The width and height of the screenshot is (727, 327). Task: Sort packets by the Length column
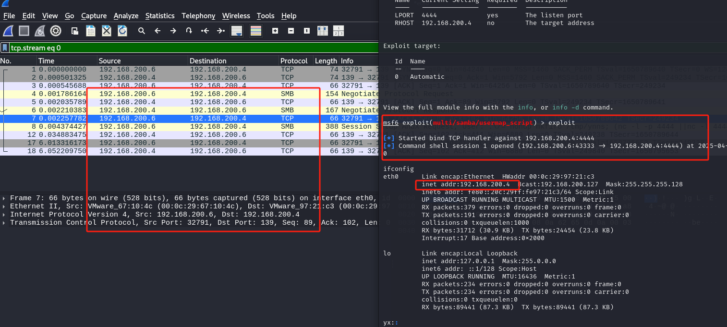pyautogui.click(x=326, y=61)
